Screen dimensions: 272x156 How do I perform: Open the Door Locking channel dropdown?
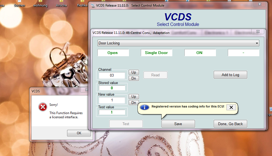click(178, 43)
